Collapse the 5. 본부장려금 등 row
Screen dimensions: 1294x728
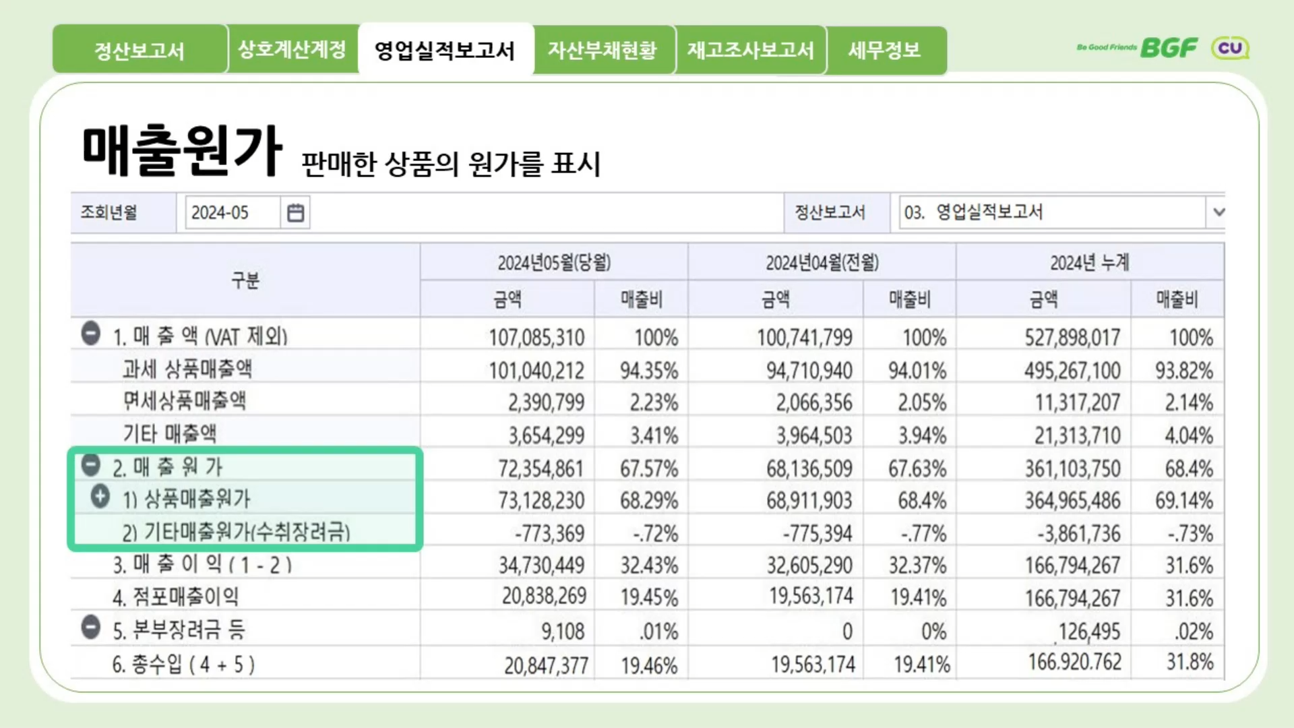click(x=91, y=628)
